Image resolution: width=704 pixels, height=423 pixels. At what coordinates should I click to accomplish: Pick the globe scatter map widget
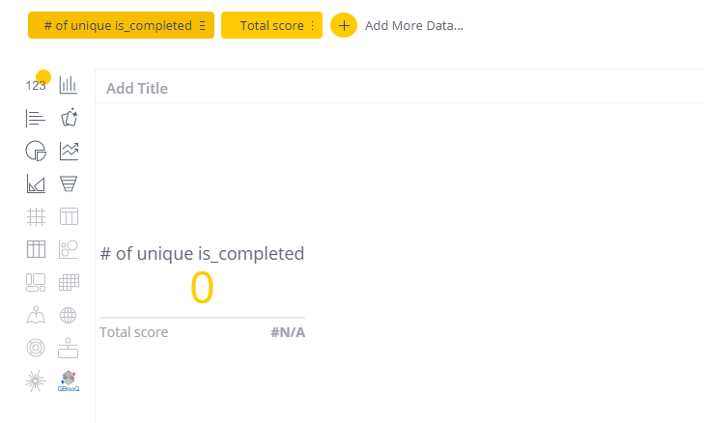click(69, 315)
